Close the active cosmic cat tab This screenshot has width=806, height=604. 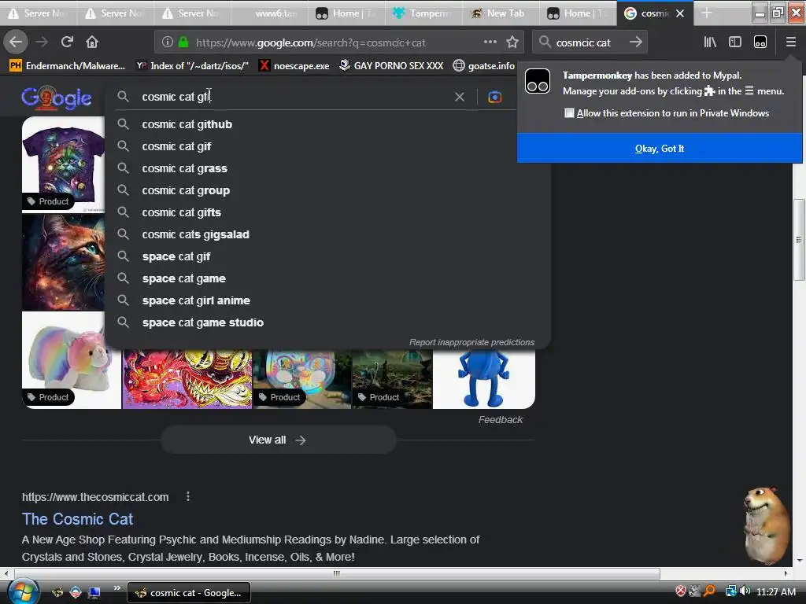pyautogui.click(x=680, y=13)
